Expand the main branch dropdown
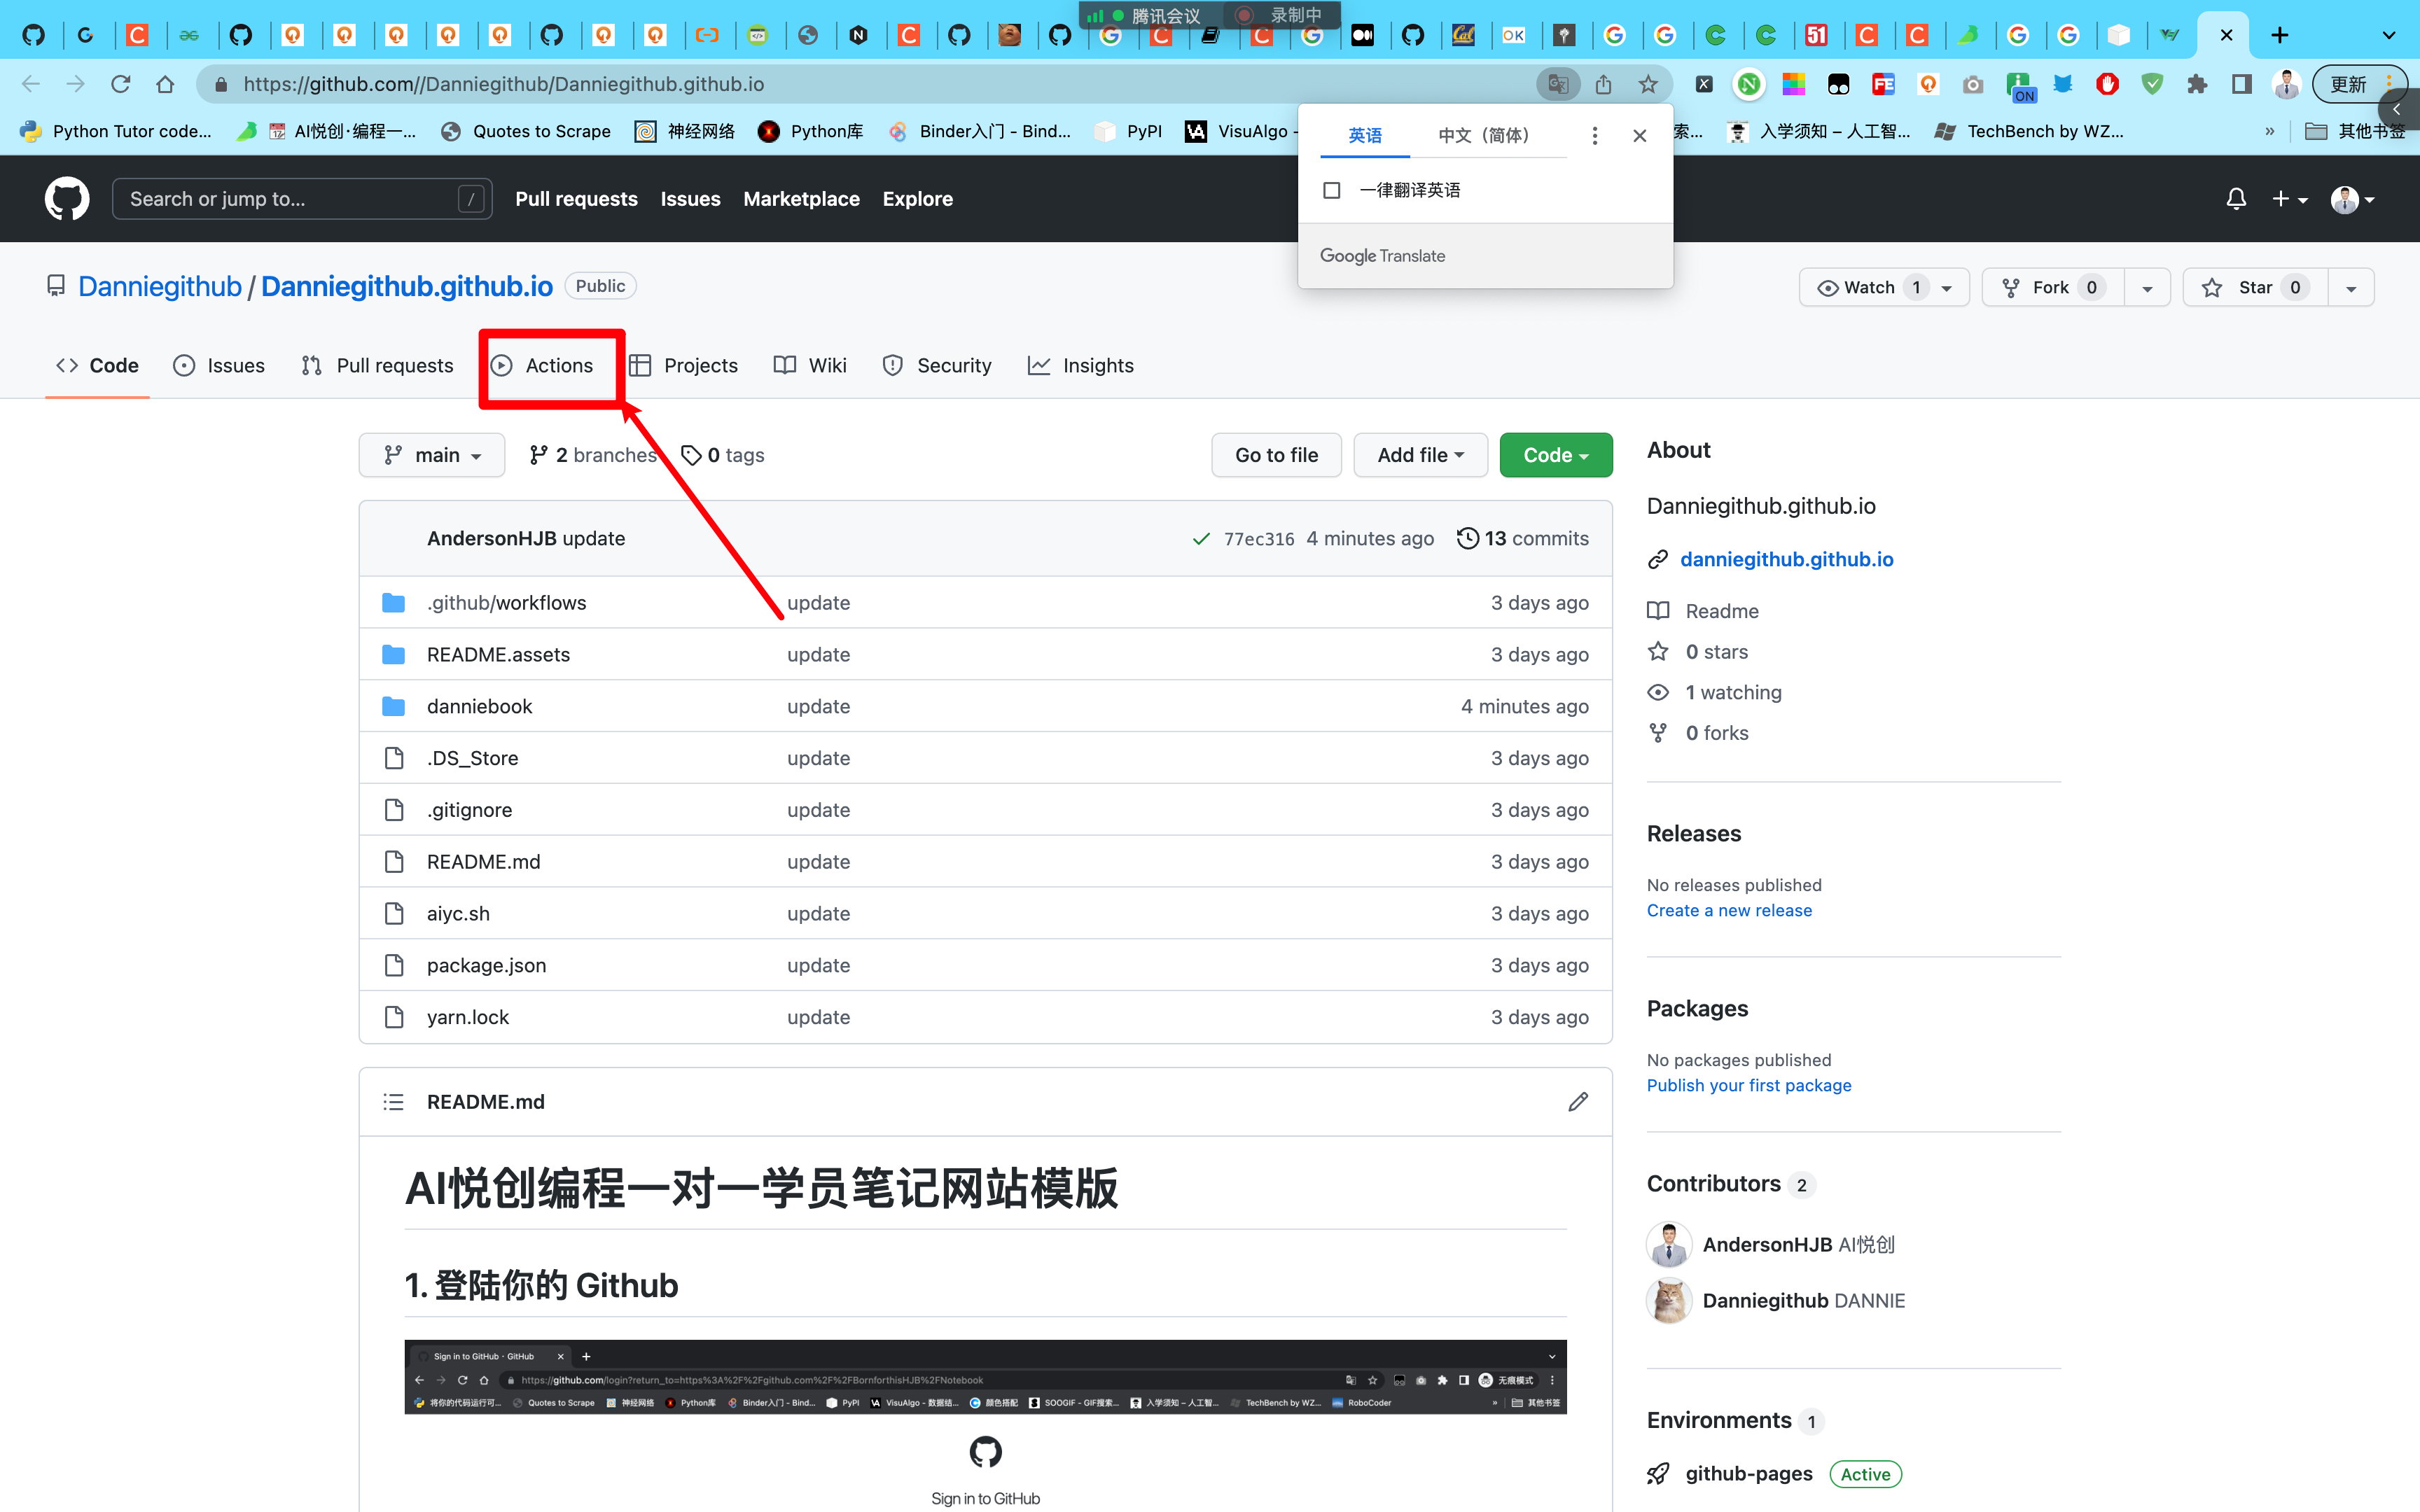This screenshot has width=2420, height=1512. (432, 455)
